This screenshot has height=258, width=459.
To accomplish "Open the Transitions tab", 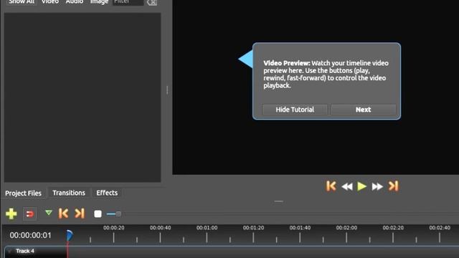I will 69,193.
